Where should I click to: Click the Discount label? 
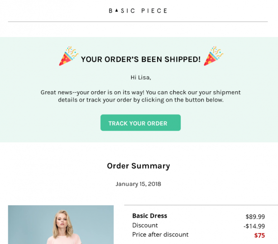(145, 225)
